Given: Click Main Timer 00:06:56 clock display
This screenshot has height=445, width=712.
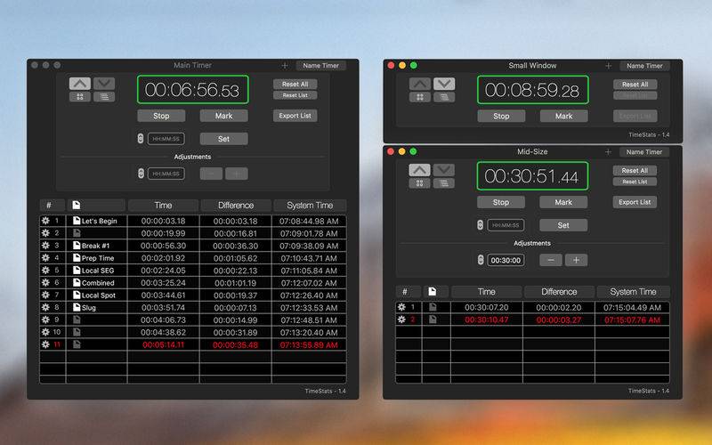Looking at the screenshot, I should pos(192,90).
